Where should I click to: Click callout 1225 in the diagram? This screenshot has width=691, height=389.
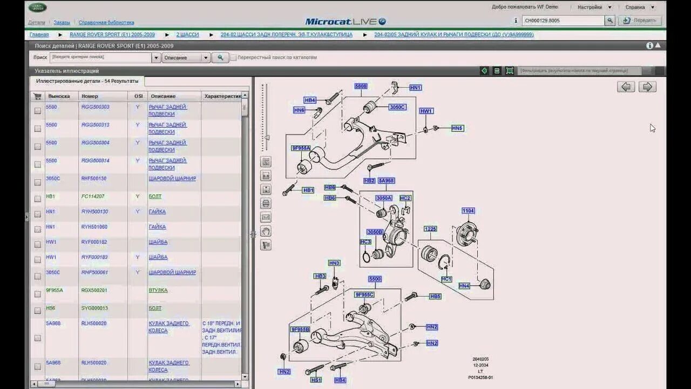(430, 229)
